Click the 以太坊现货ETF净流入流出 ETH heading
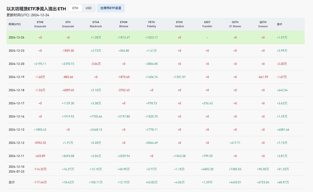 pyautogui.click(x=36, y=8)
